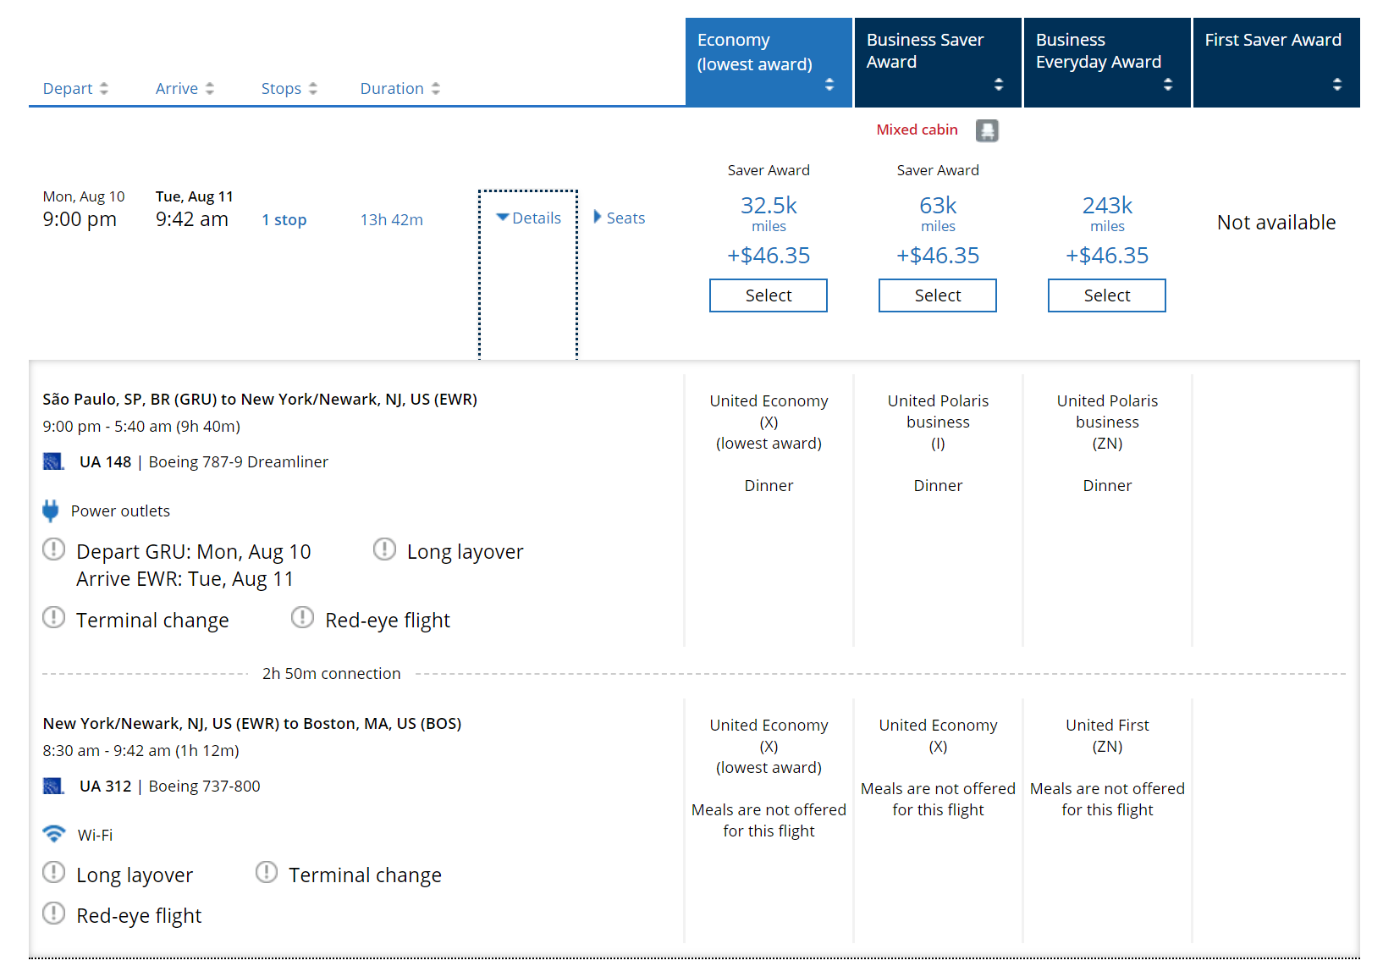Collapse the flight Details section

click(528, 218)
